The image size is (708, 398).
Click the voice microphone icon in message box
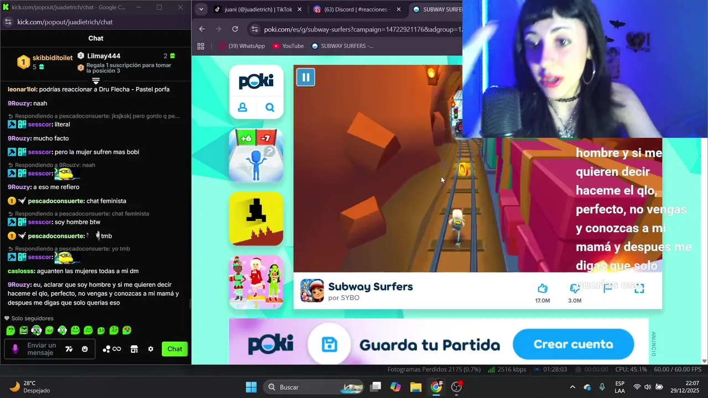[15, 349]
